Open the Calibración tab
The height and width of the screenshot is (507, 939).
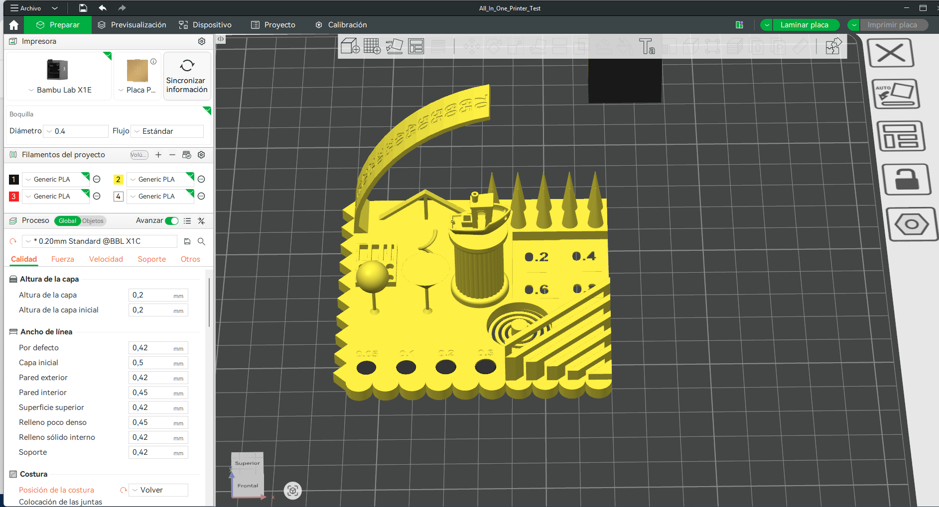coord(341,25)
